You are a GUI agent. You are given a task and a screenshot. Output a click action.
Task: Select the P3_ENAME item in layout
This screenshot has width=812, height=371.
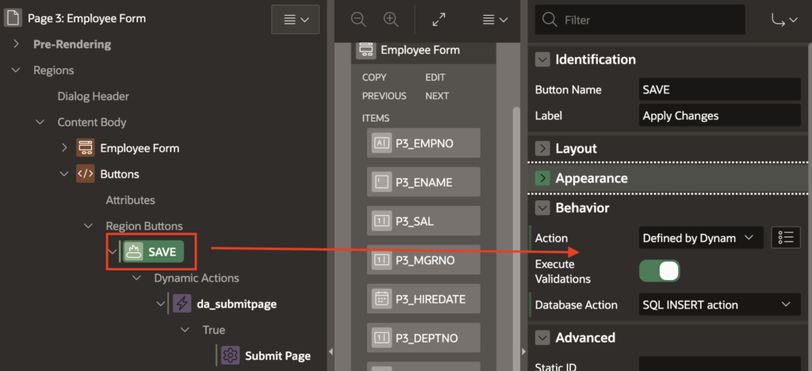[423, 182]
